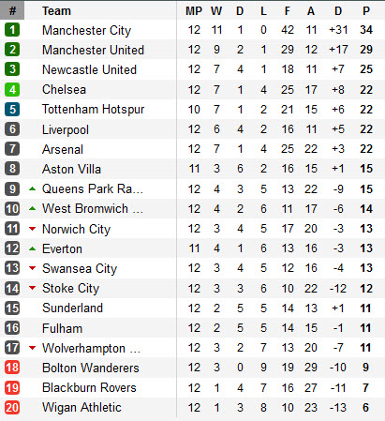Click red down arrow beside Norwich City
The image size is (385, 421).
[32, 229]
